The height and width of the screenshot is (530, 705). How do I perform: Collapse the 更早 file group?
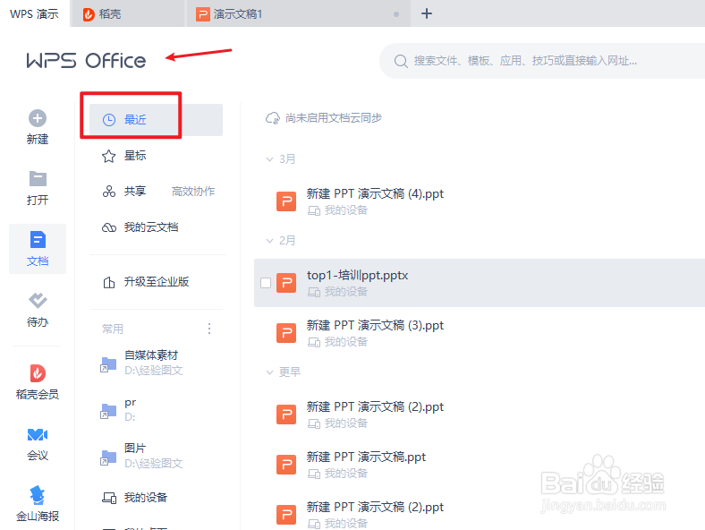click(x=270, y=372)
